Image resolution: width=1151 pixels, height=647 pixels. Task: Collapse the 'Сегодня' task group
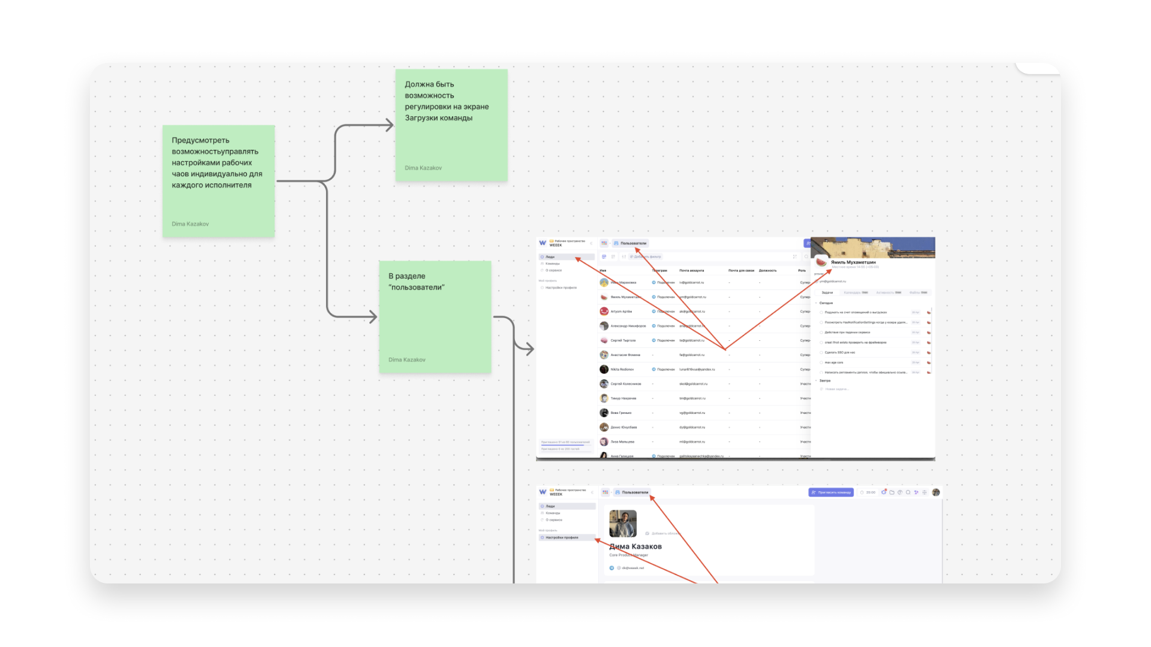click(x=816, y=303)
